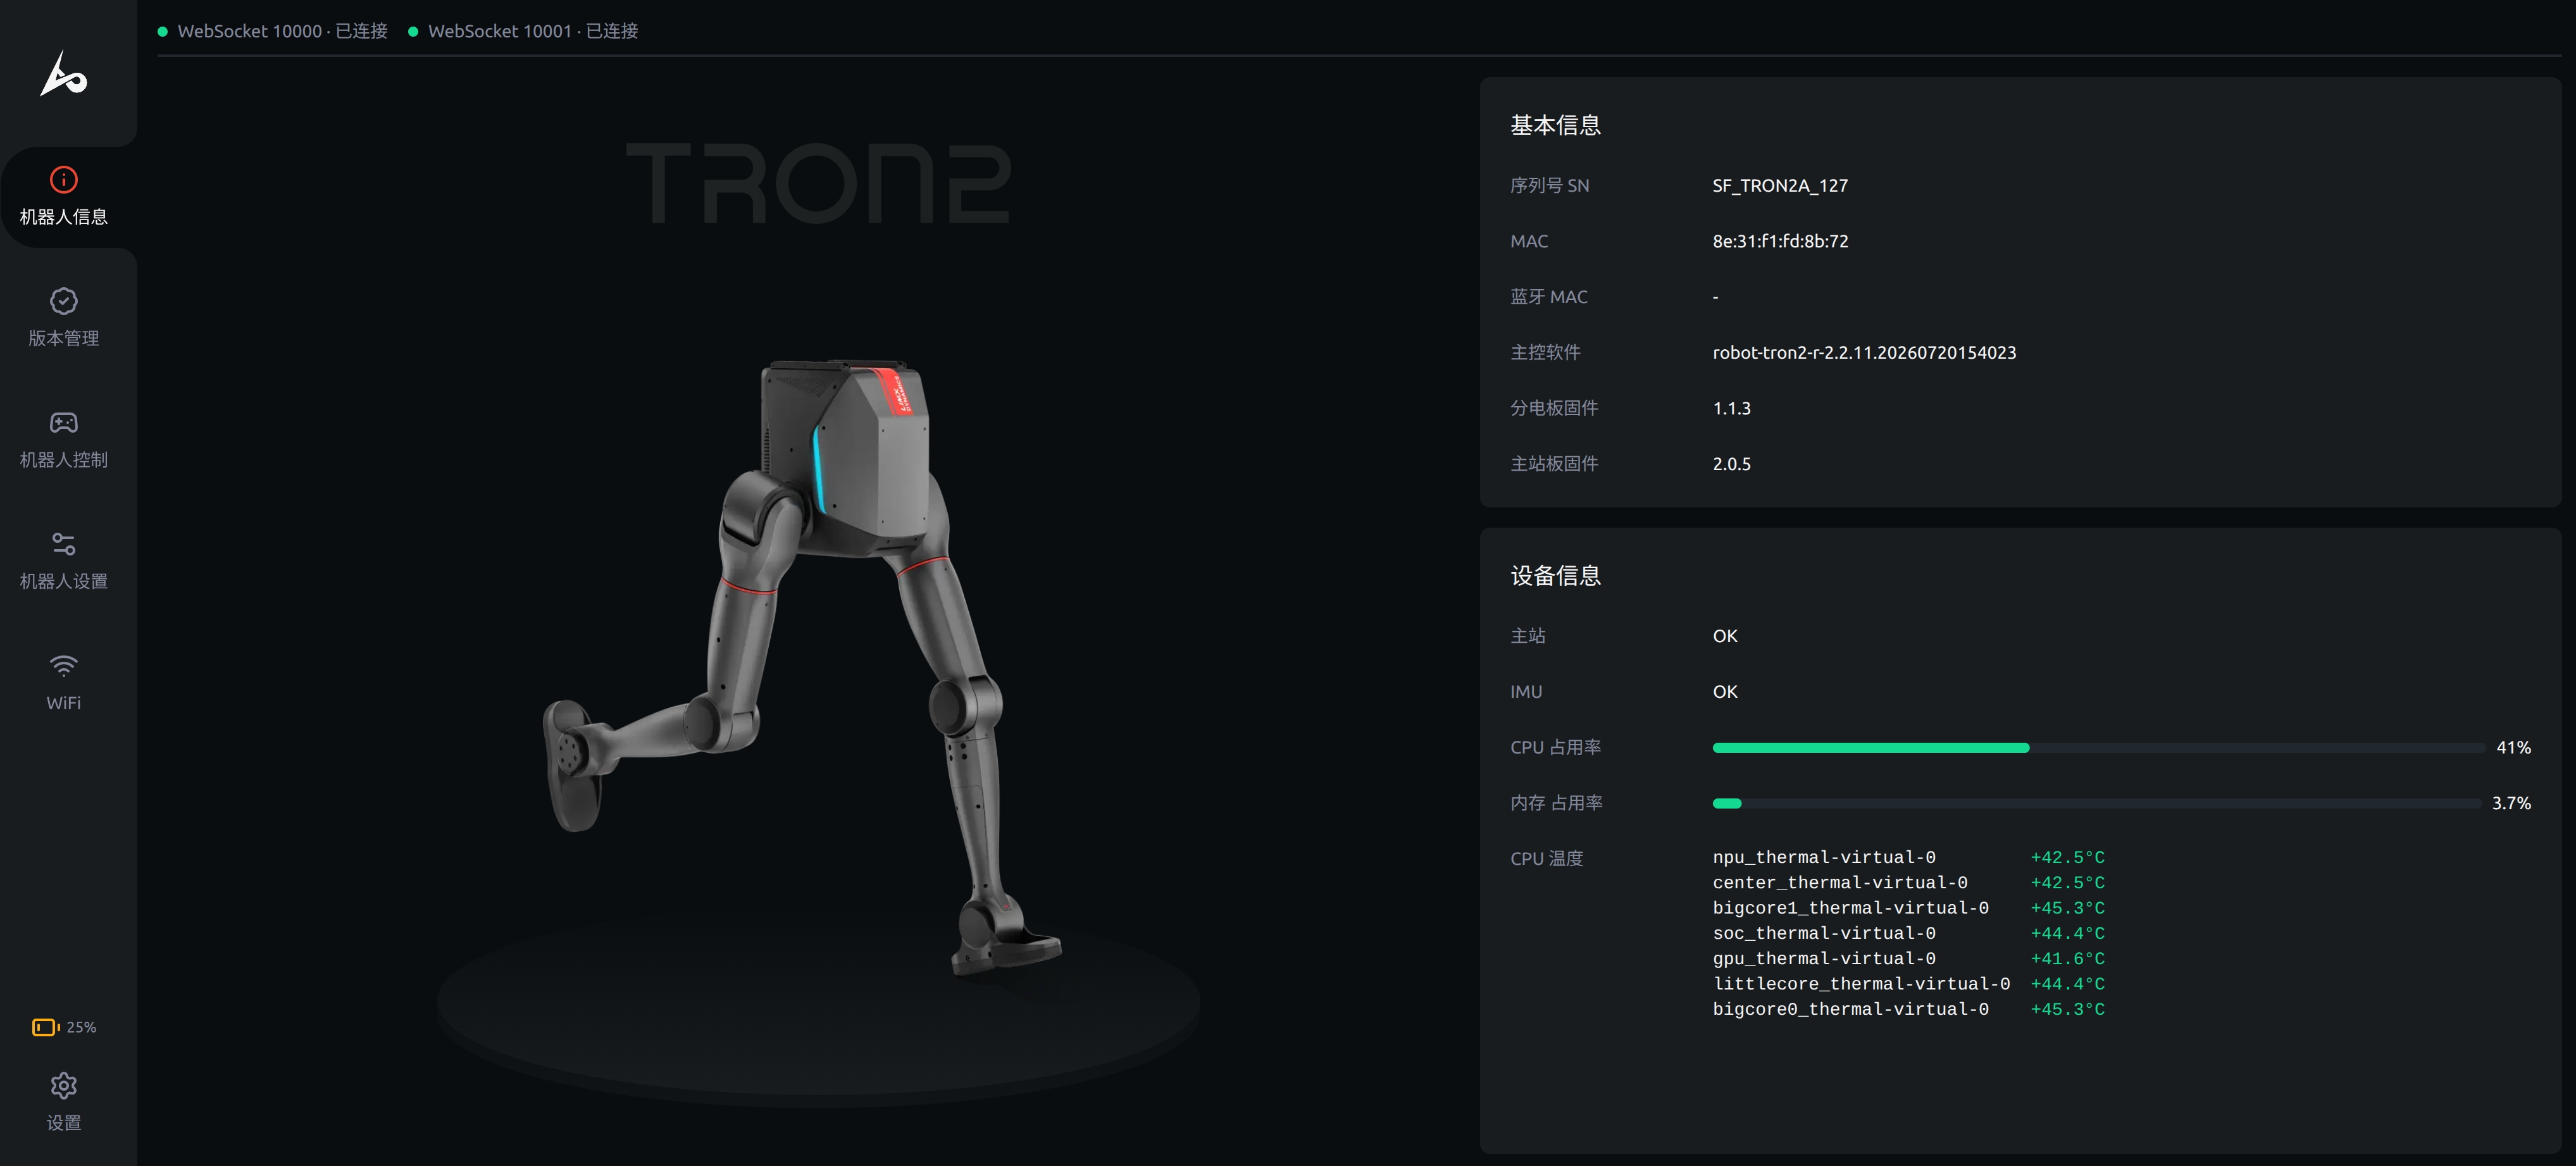Click the gpu_thermal-virtual-0 sensor name
Image resolution: width=2576 pixels, height=1166 pixels.
[x=1824, y=959]
